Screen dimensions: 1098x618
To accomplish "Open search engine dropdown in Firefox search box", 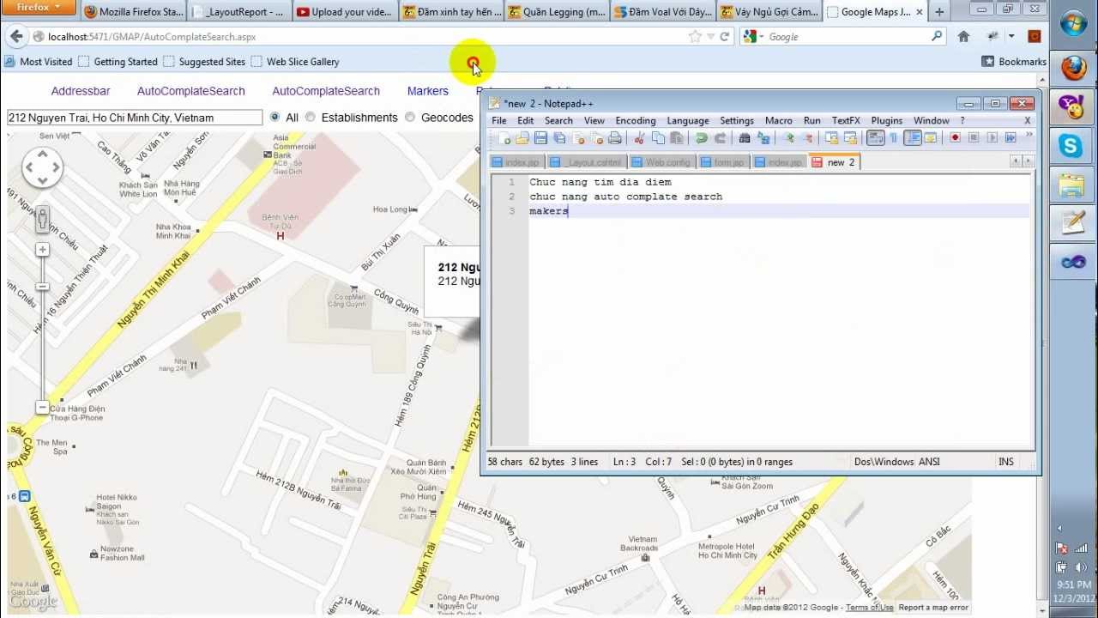I will (x=756, y=36).
